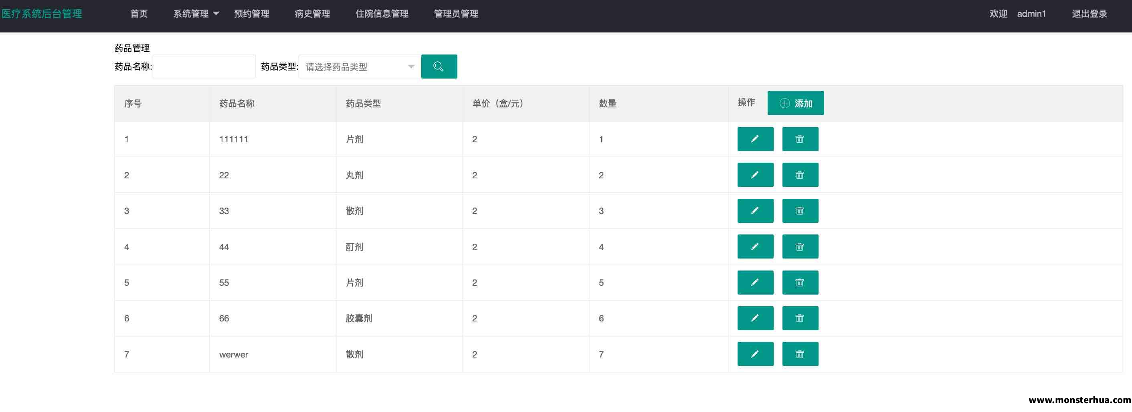Screen dimensions: 1132x412
Task: Edit the drug row named 44
Action: point(755,246)
